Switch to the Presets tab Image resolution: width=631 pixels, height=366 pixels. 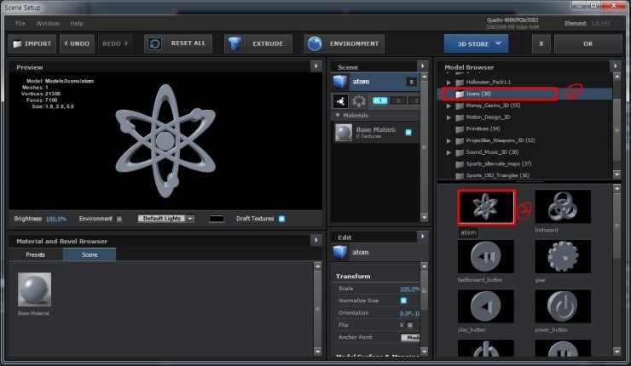pyautogui.click(x=36, y=254)
